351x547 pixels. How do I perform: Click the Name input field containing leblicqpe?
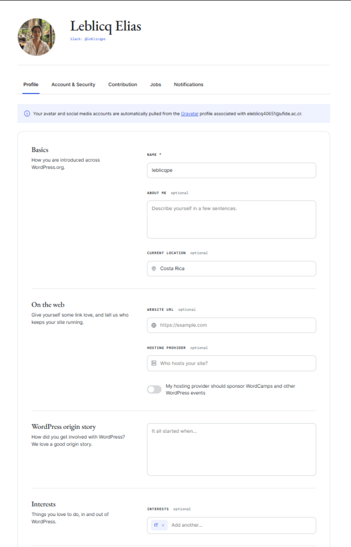[232, 170]
